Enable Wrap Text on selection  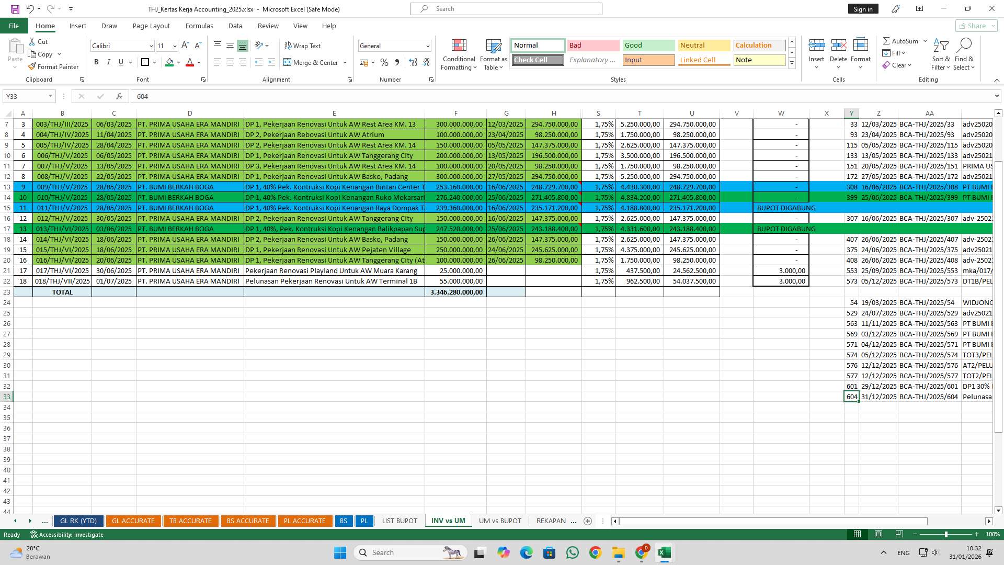(x=303, y=46)
